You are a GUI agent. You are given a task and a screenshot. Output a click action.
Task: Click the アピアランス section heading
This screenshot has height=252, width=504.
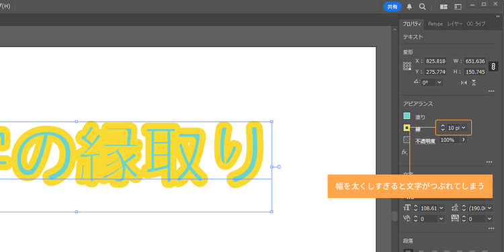click(x=418, y=103)
